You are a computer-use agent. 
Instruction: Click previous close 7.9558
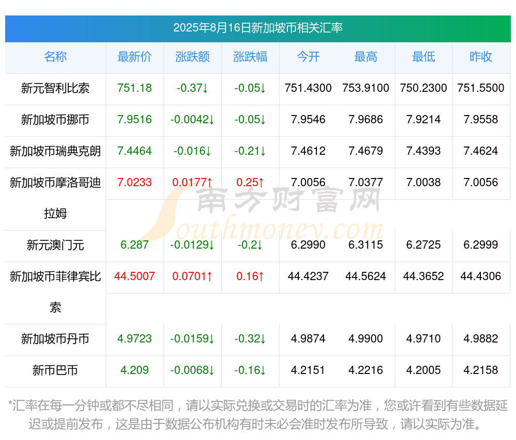pos(481,119)
